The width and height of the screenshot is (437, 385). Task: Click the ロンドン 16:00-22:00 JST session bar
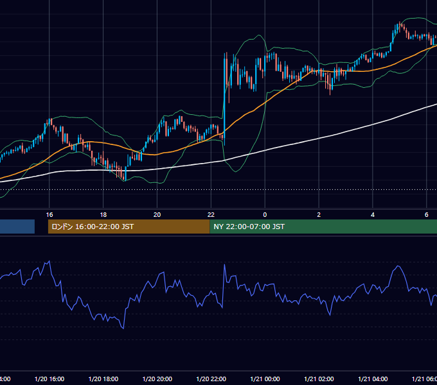pos(129,227)
